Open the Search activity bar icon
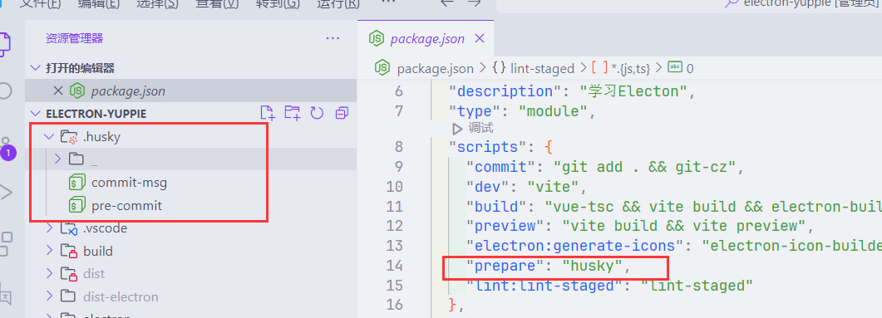The image size is (882, 318). (x=4, y=91)
